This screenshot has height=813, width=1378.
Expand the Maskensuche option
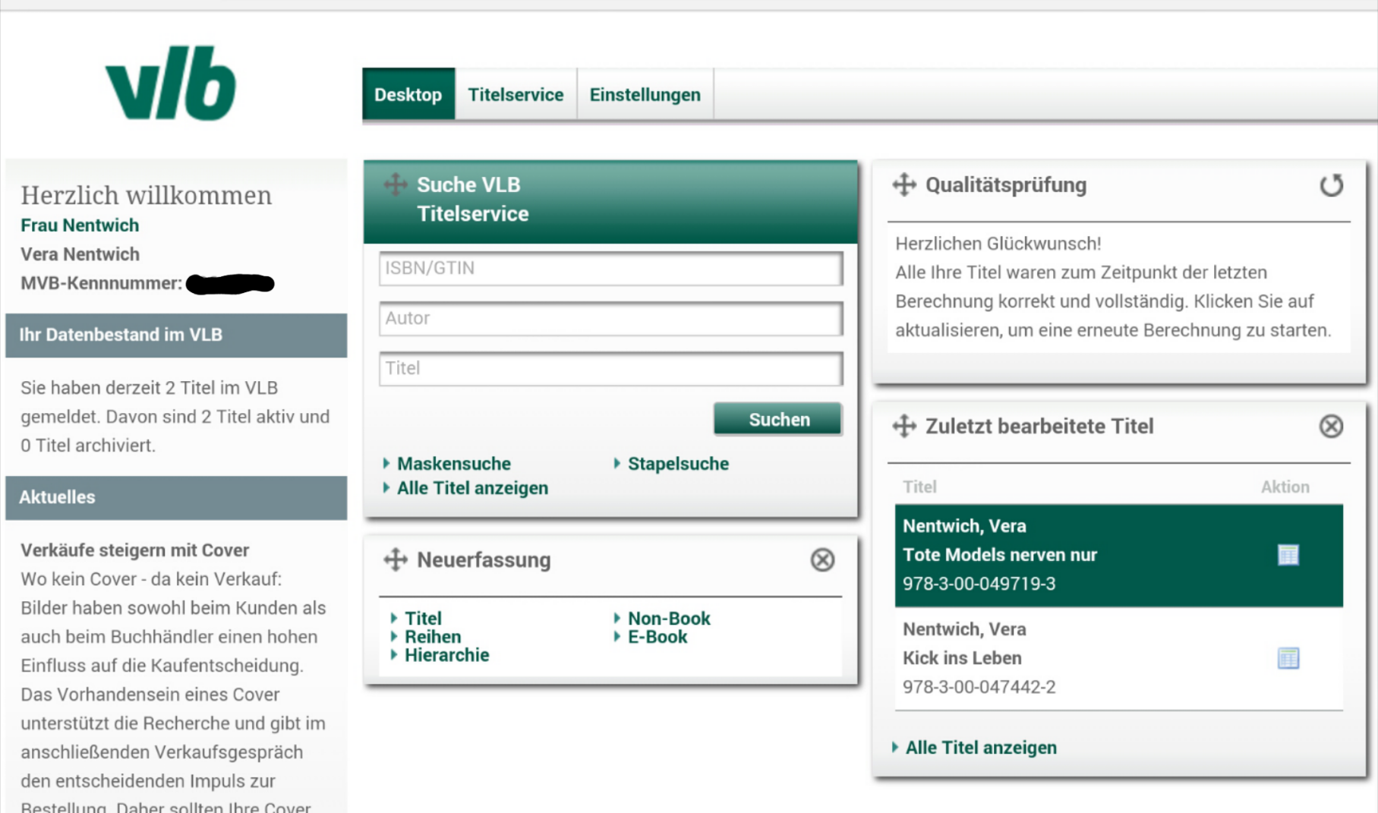[453, 463]
